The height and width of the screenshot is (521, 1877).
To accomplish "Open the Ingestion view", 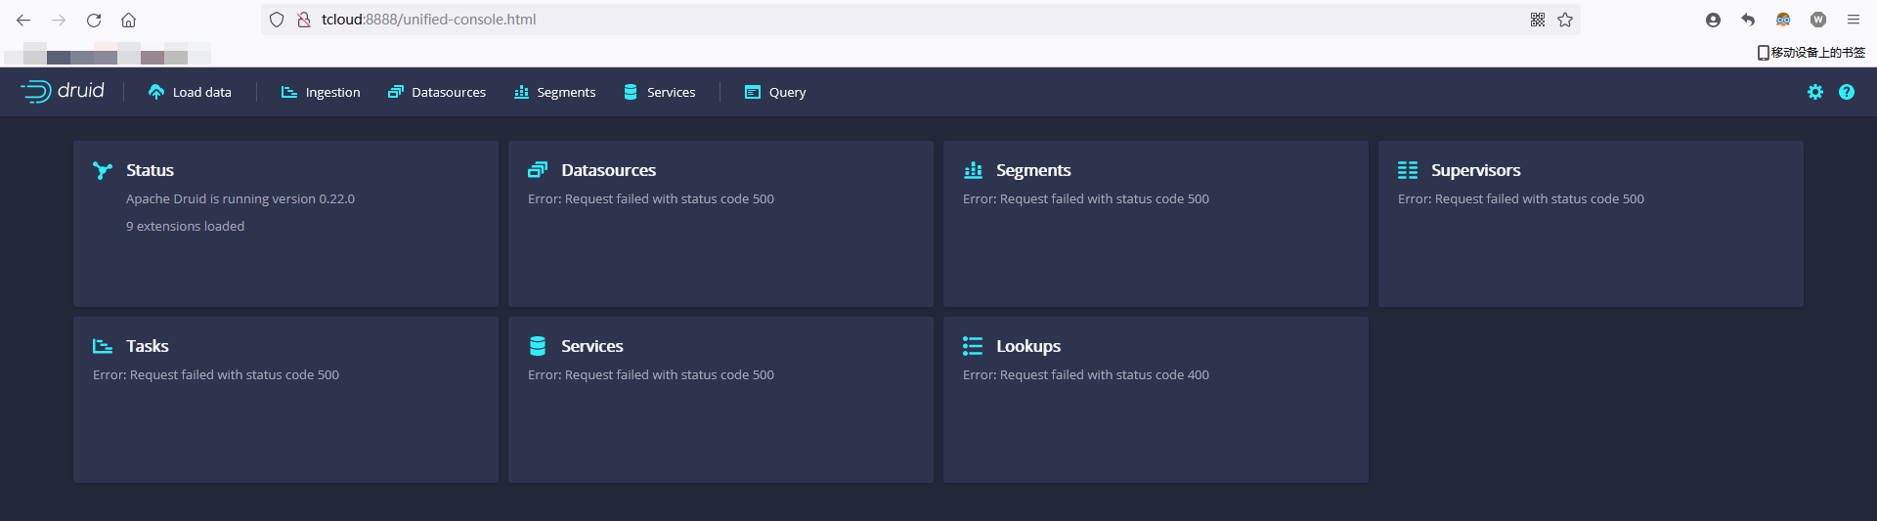I will tap(321, 92).
